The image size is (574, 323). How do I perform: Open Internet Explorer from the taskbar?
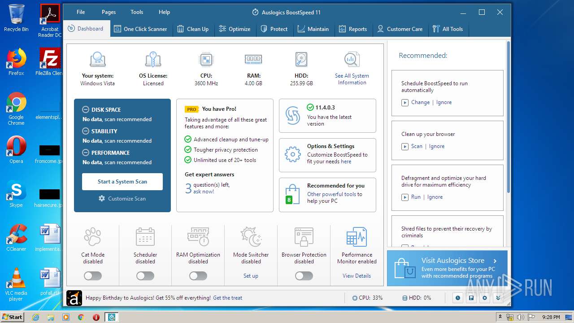point(35,317)
